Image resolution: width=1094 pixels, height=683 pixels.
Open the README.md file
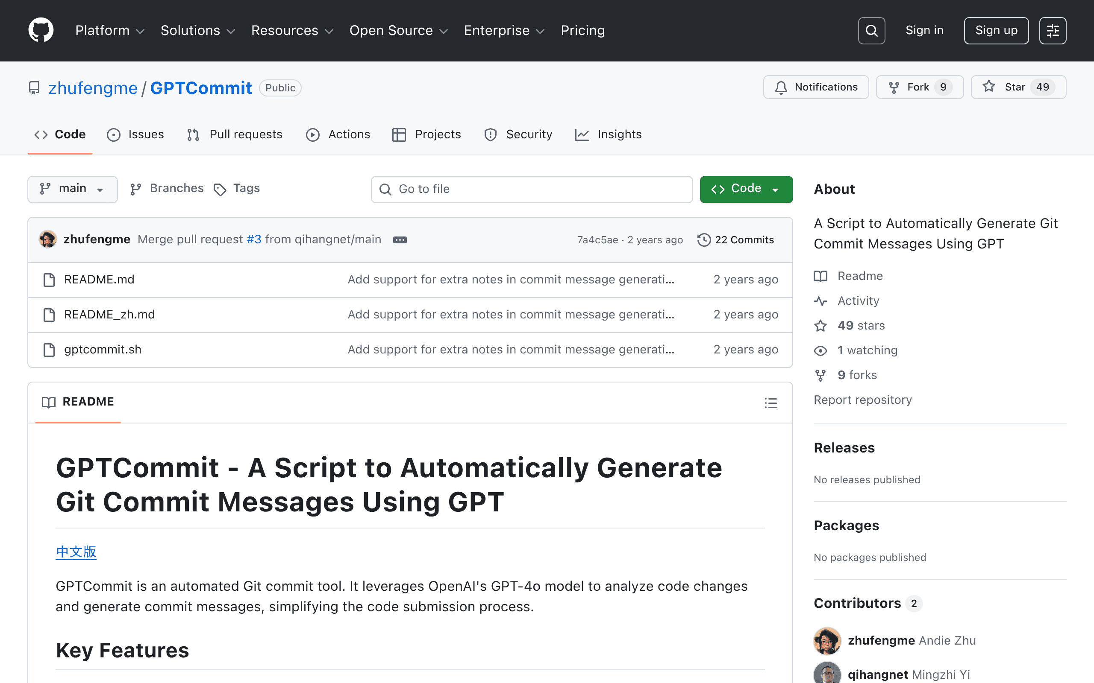[99, 280]
